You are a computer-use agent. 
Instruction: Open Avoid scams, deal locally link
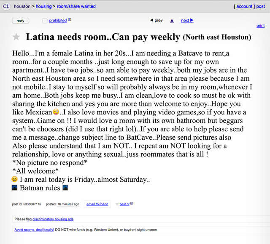[x=34, y=230]
